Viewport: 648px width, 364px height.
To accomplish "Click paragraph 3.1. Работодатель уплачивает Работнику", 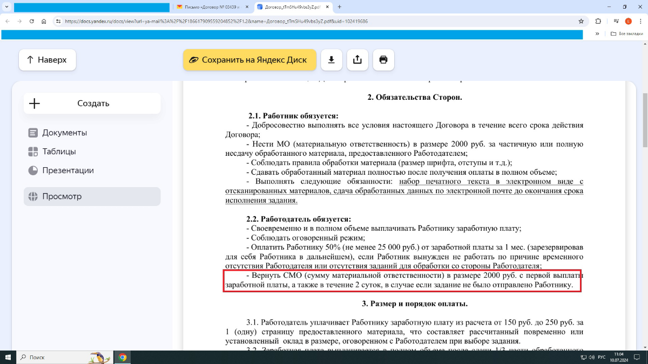I will pos(404,332).
